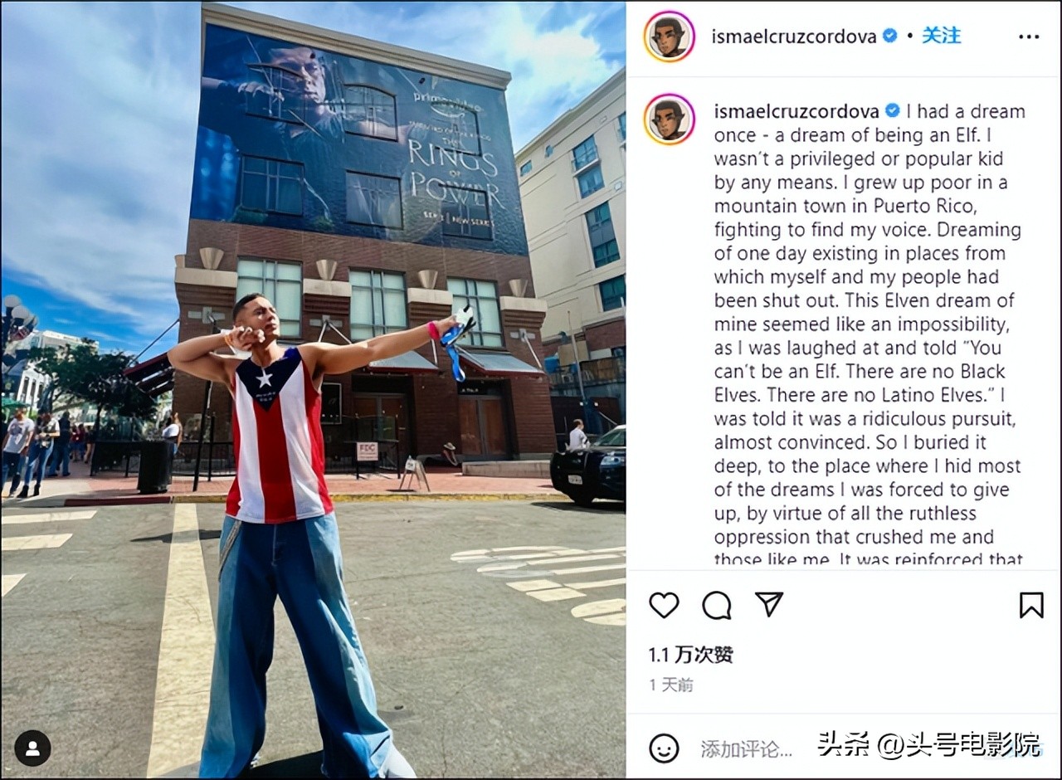Open the three-dot more options menu
This screenshot has width=1062, height=780.
click(1029, 37)
